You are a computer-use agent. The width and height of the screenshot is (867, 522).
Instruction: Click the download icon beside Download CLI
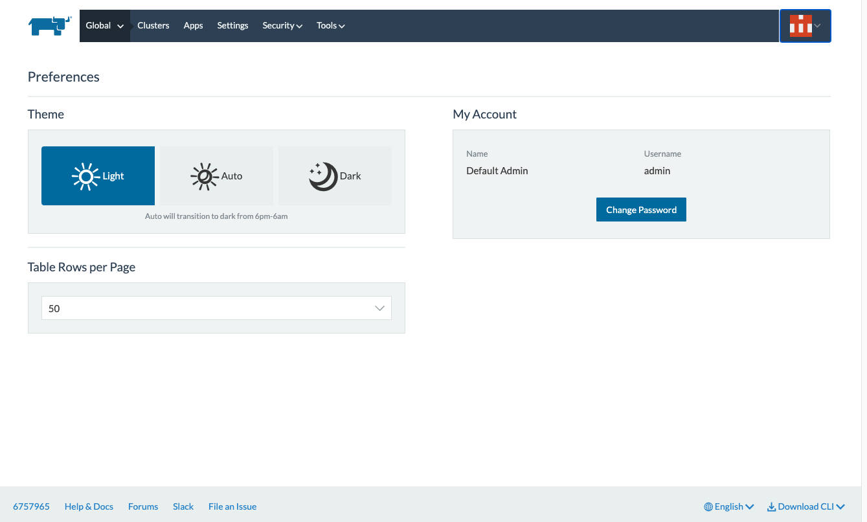point(771,506)
